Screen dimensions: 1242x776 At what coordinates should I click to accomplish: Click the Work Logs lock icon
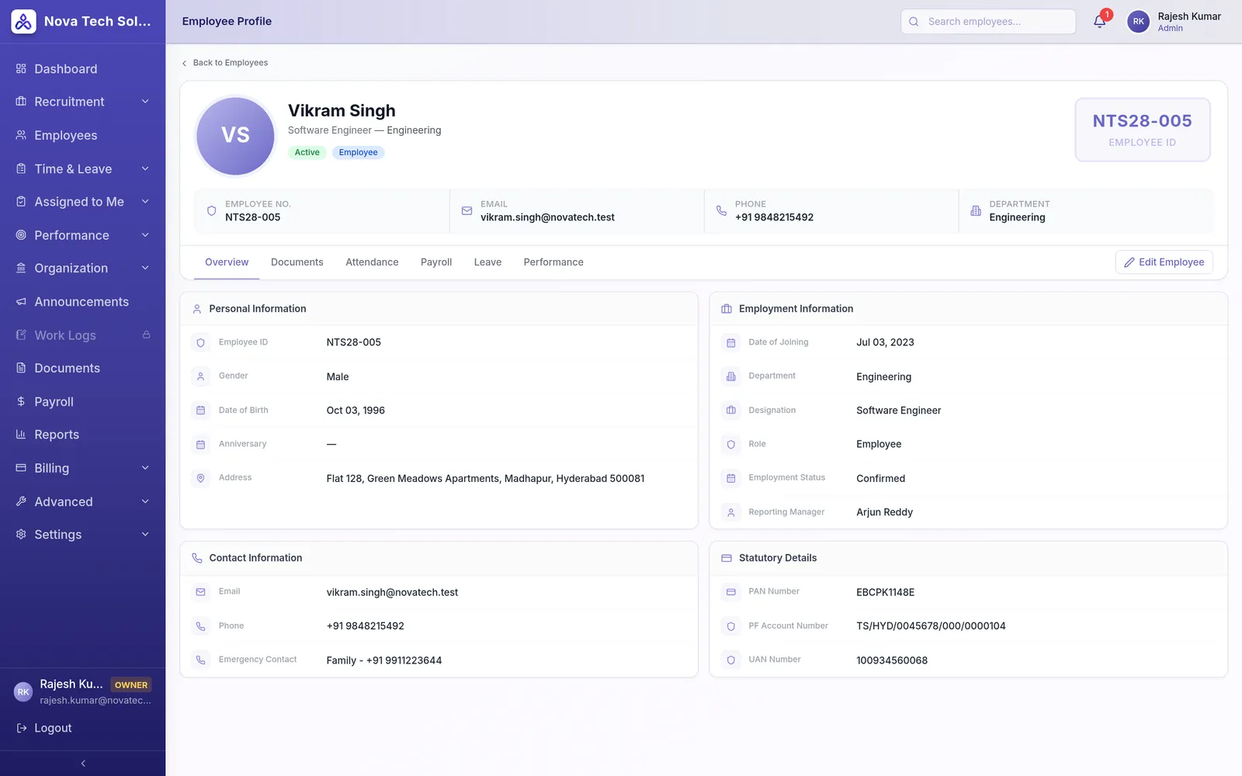(146, 334)
